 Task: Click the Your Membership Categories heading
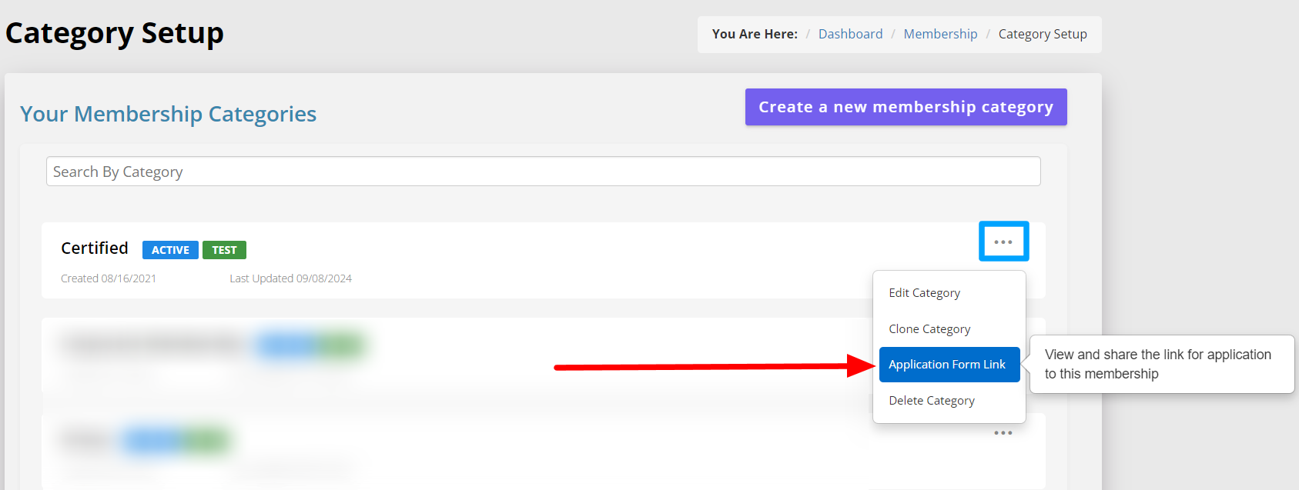click(x=168, y=114)
